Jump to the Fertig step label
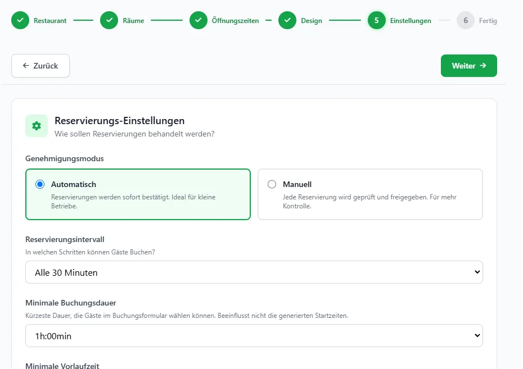 tap(488, 21)
